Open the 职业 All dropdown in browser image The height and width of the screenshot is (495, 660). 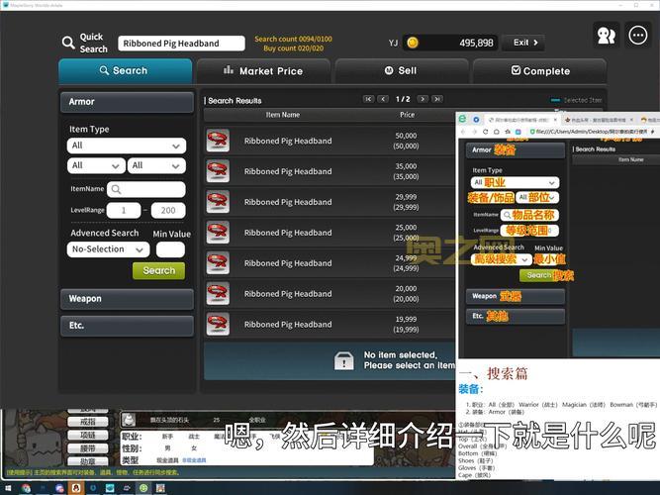click(x=515, y=182)
